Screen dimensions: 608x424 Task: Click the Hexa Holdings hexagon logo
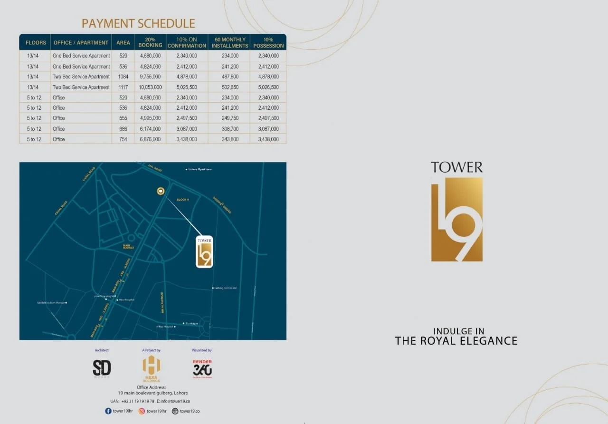pos(152,369)
